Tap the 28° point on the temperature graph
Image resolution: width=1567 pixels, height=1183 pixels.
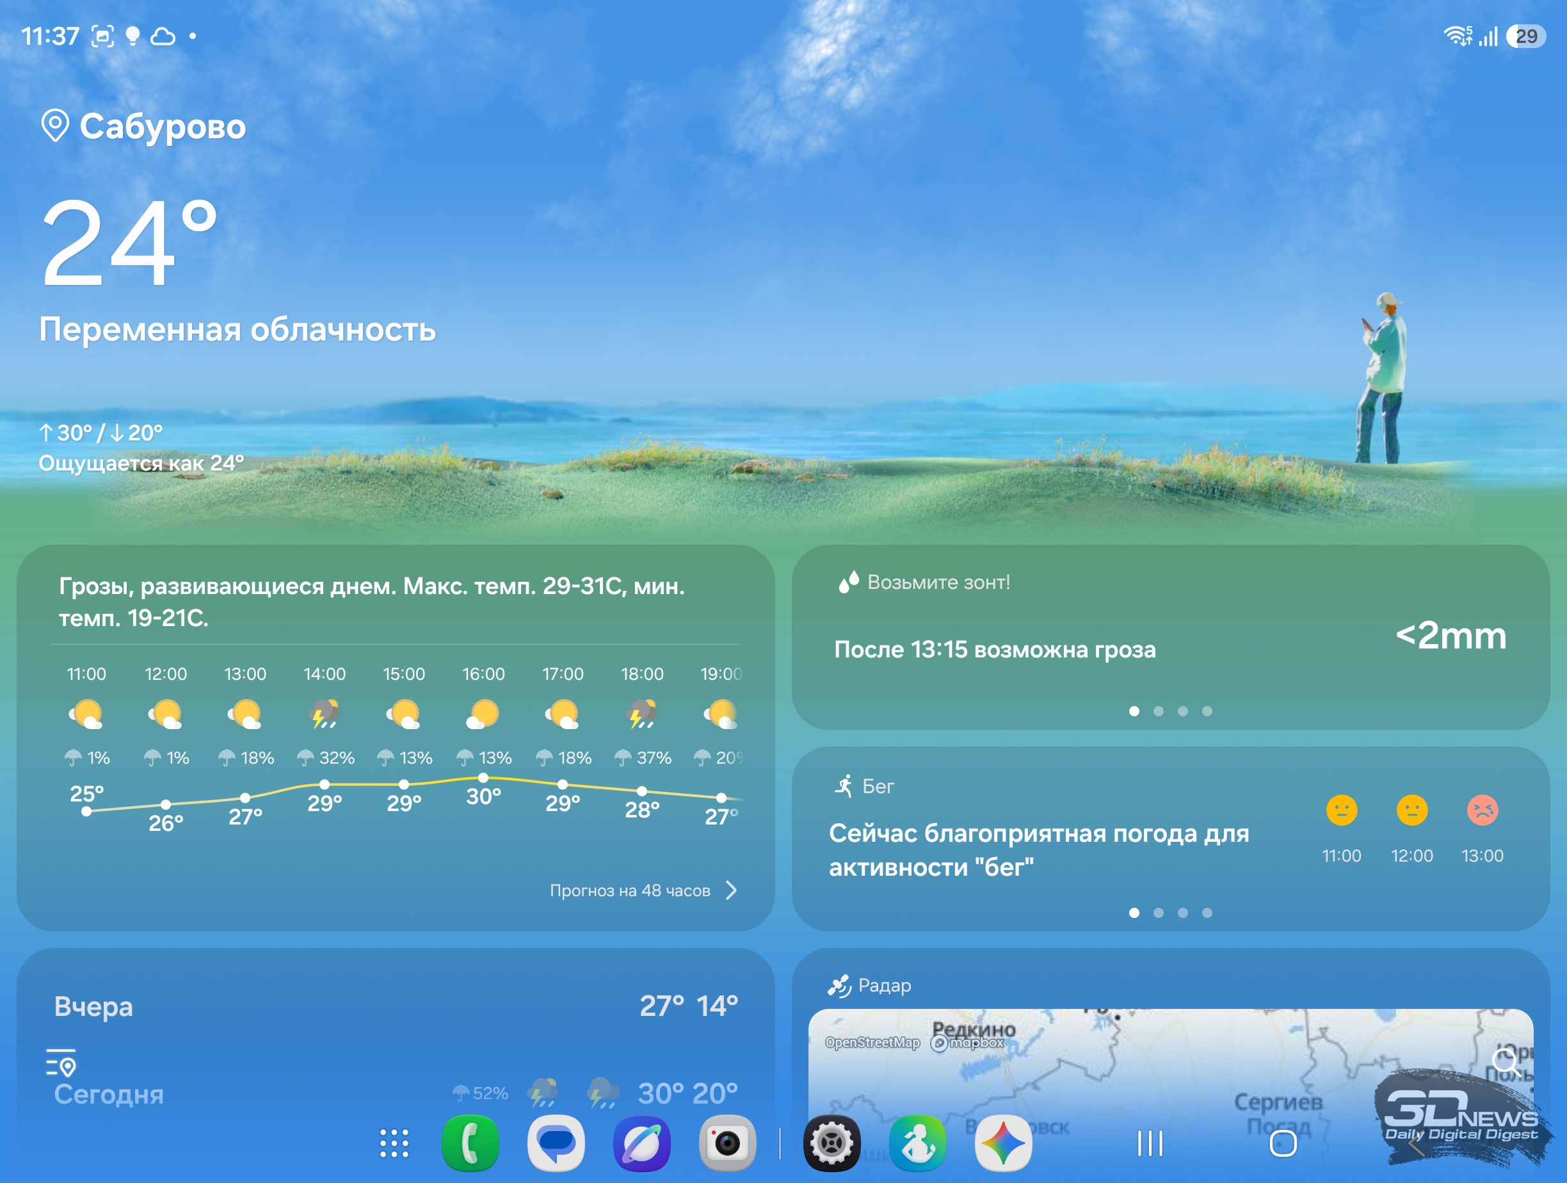coord(642,791)
